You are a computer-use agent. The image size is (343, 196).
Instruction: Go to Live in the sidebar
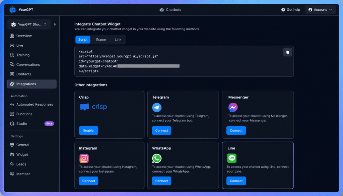pos(32,45)
